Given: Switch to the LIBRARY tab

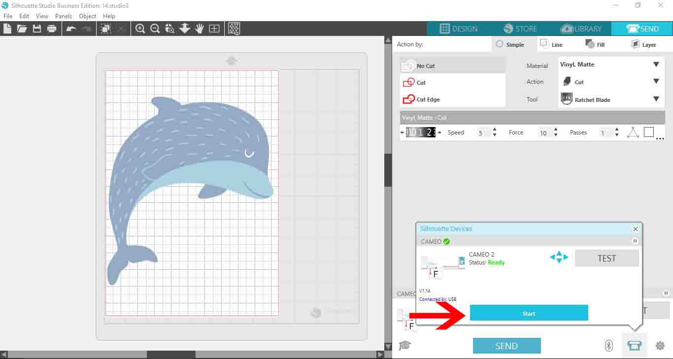Looking at the screenshot, I should 582,29.
